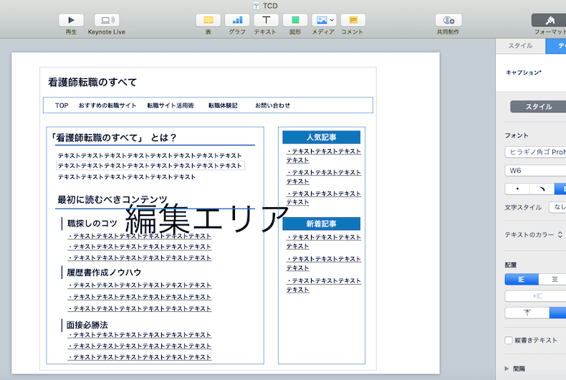Add a comment with the コメント icon
This screenshot has width=566, height=380.
click(x=353, y=20)
